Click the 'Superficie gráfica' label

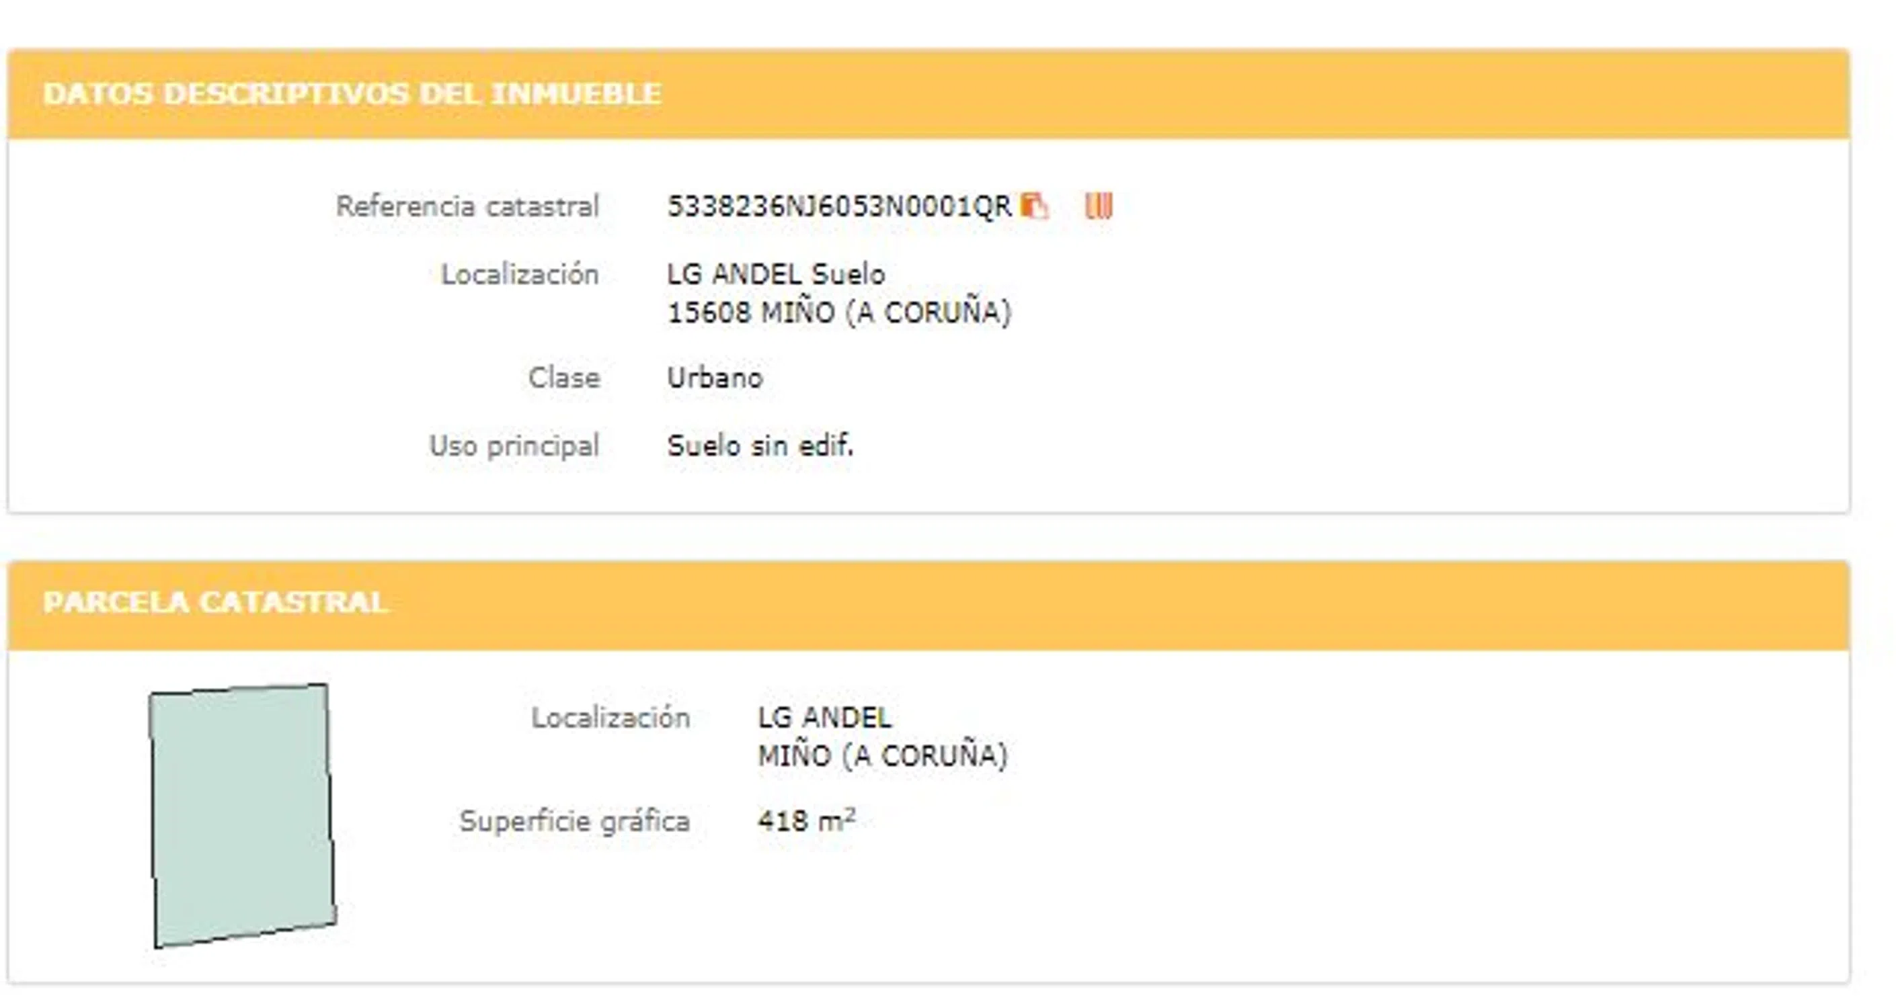click(574, 821)
